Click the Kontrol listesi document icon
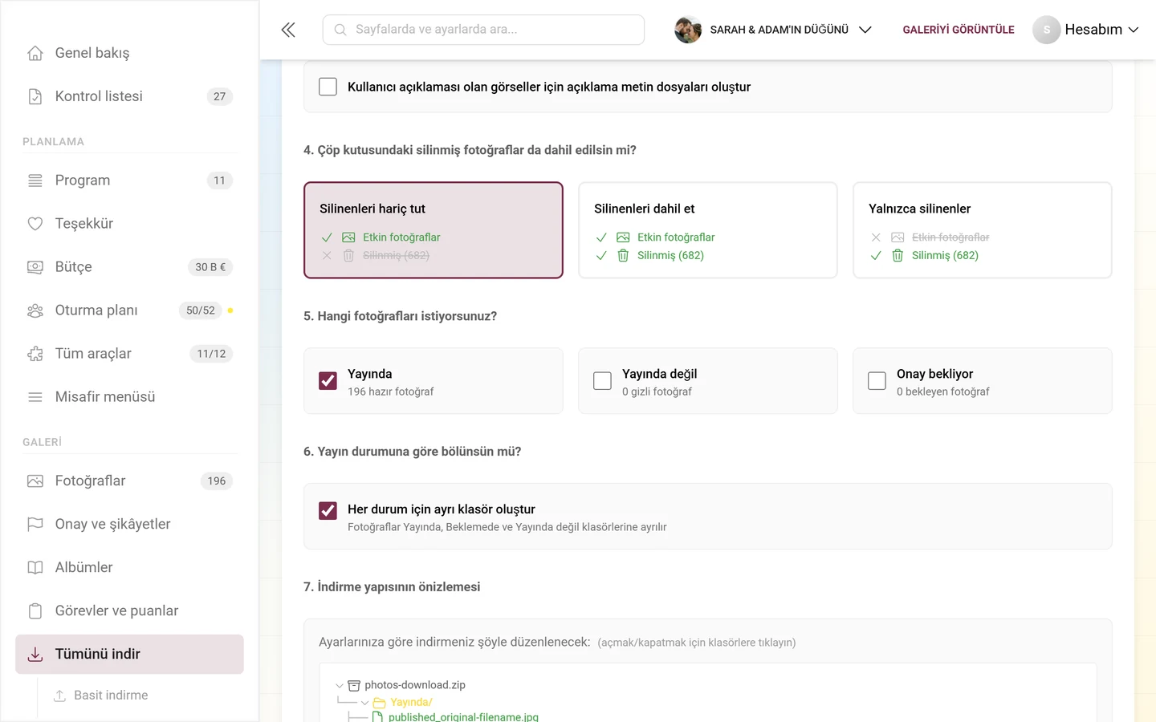Screen dimensions: 1156x722 (35, 96)
